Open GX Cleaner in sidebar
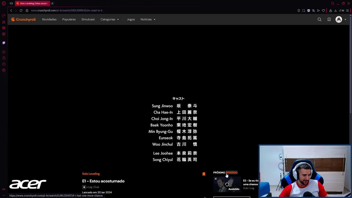 (x=4, y=22)
